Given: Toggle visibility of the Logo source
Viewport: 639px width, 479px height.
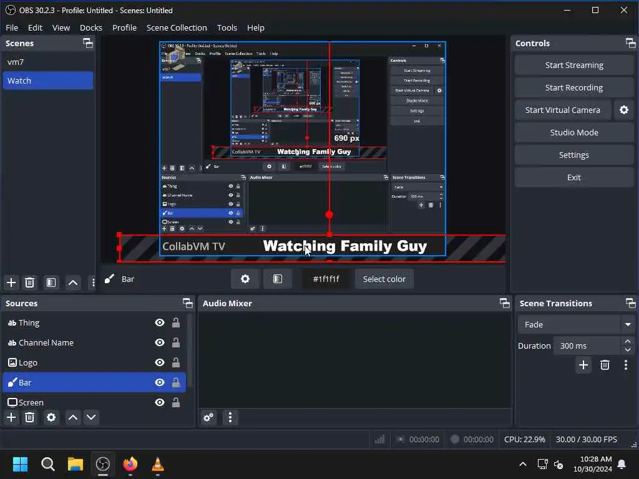Looking at the screenshot, I should pyautogui.click(x=160, y=362).
